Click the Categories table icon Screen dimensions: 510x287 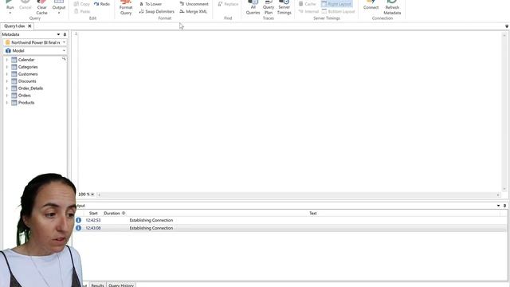click(14, 67)
